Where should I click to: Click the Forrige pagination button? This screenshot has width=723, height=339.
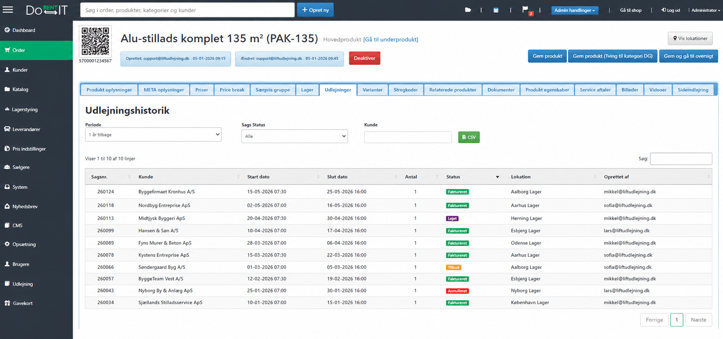[654, 320]
